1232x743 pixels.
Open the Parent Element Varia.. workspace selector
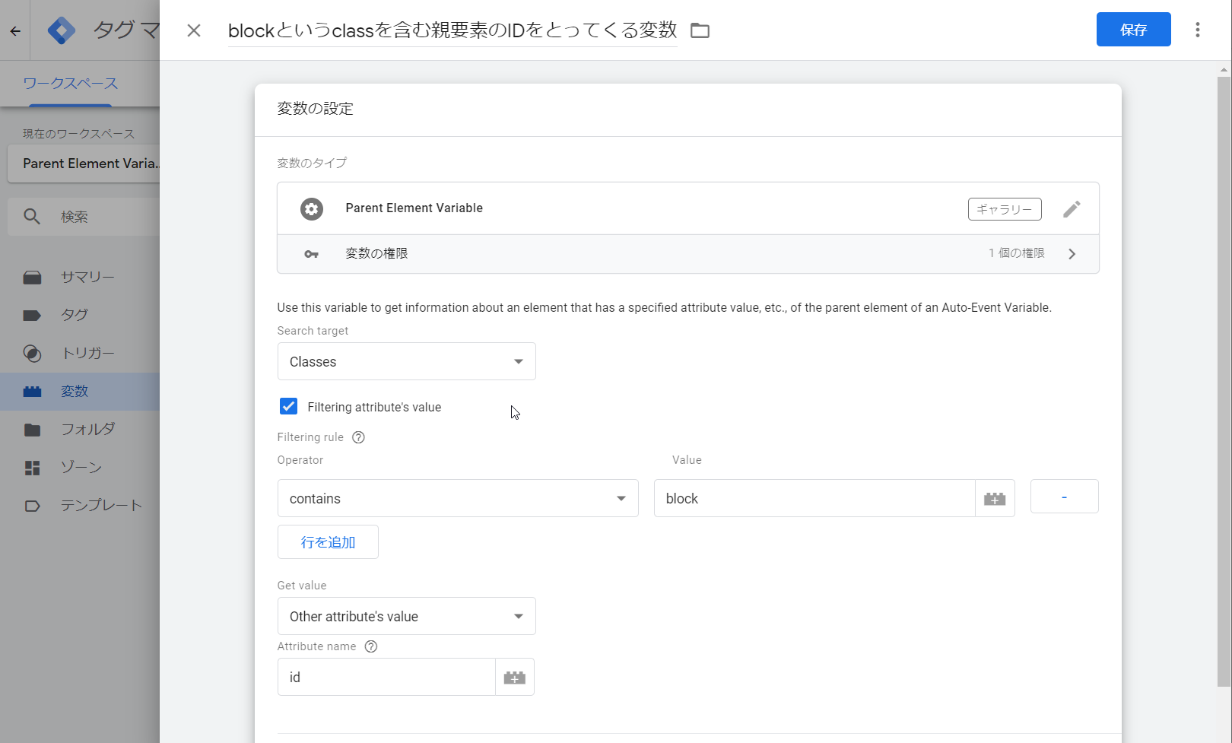tap(84, 164)
